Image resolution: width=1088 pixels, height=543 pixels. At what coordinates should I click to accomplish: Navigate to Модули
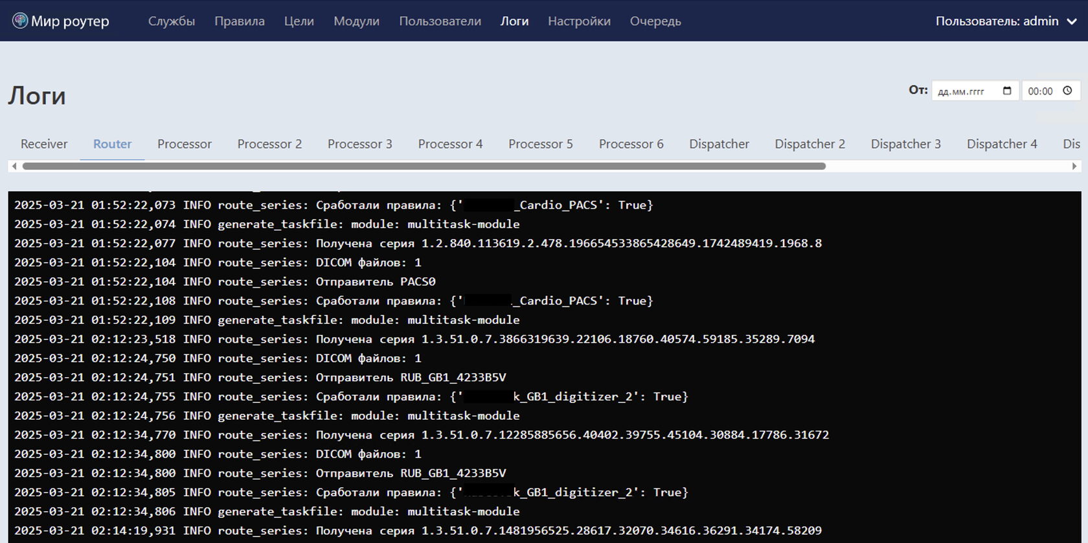click(357, 21)
